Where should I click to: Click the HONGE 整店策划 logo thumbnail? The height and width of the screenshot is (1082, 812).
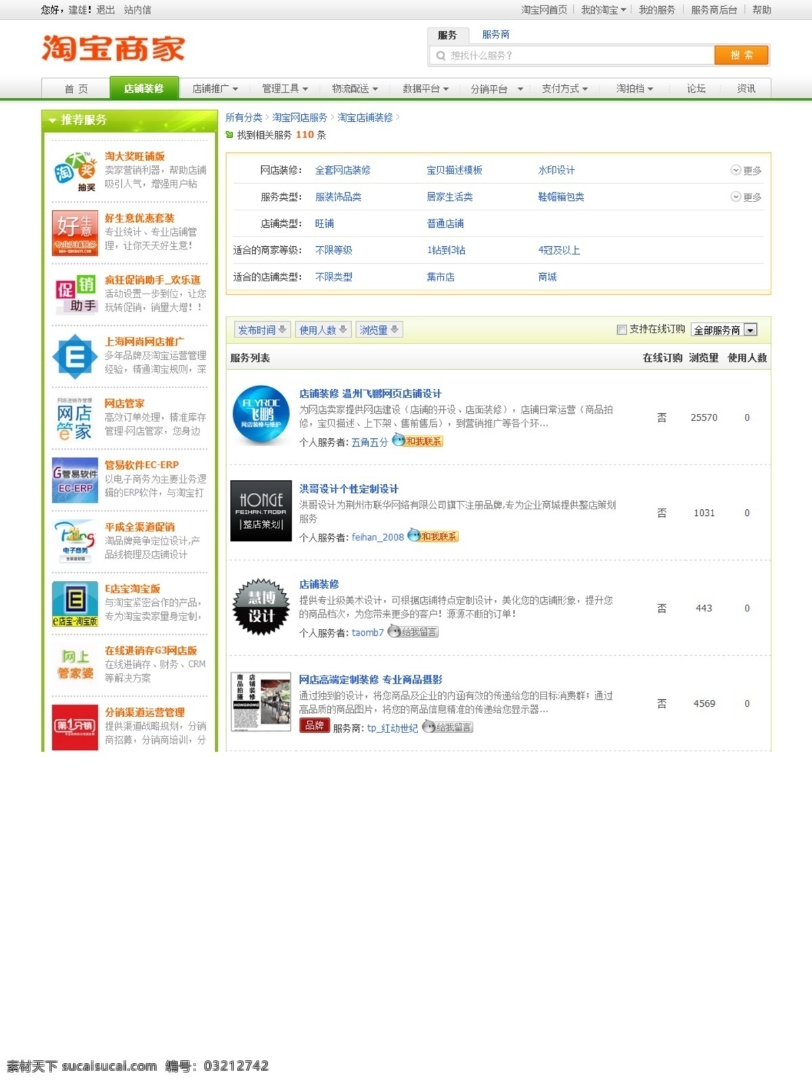(x=261, y=511)
